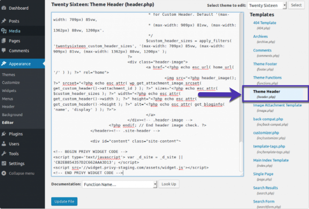Click the Pages document icon
Screen dimensions: 309x209
4,41
